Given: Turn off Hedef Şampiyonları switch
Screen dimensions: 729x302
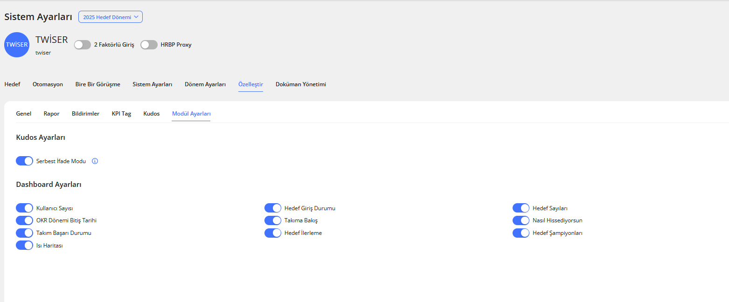Looking at the screenshot, I should 521,233.
